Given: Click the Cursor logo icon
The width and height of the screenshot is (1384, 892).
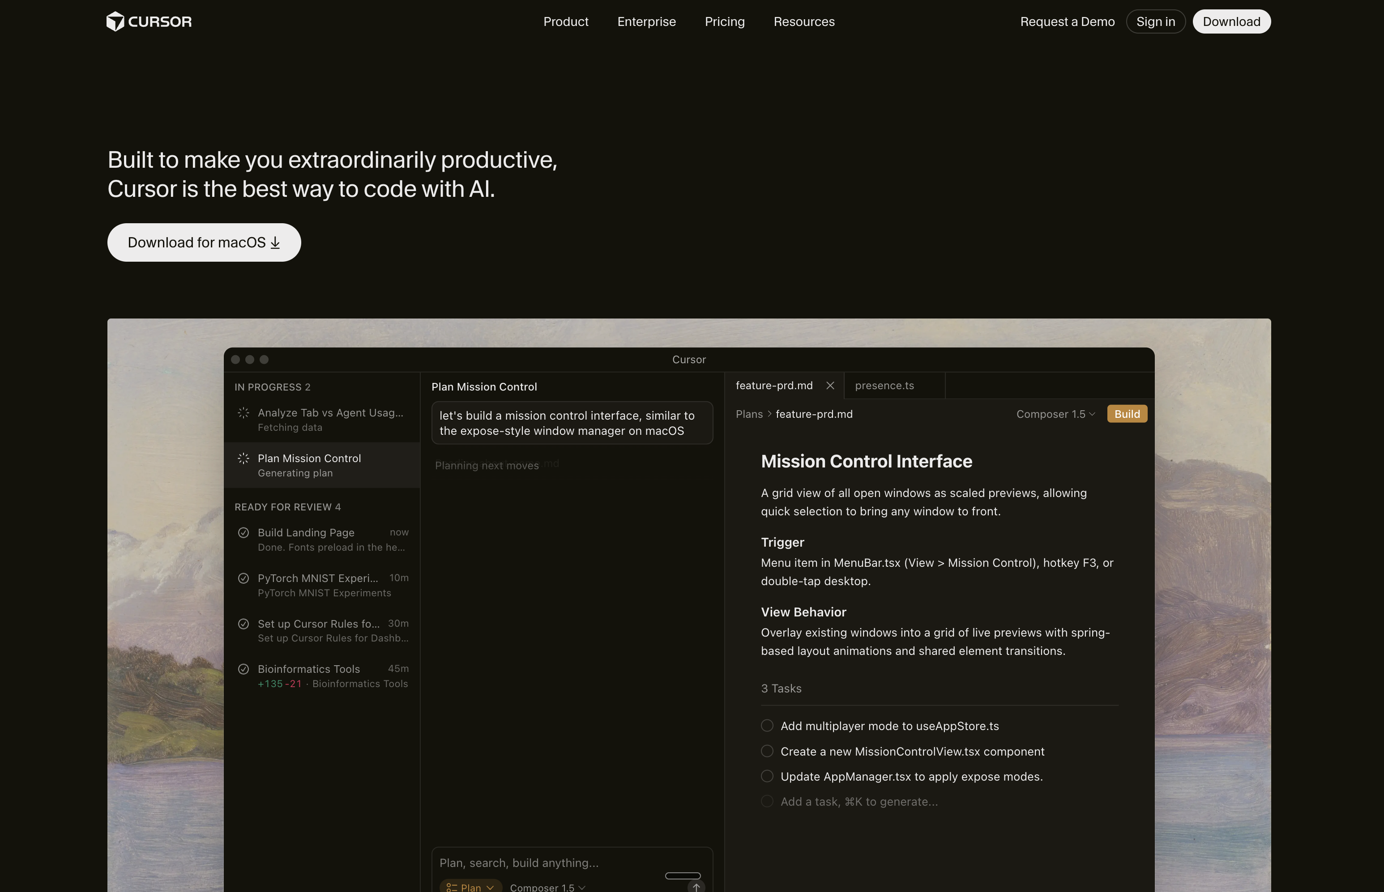Looking at the screenshot, I should tap(115, 21).
